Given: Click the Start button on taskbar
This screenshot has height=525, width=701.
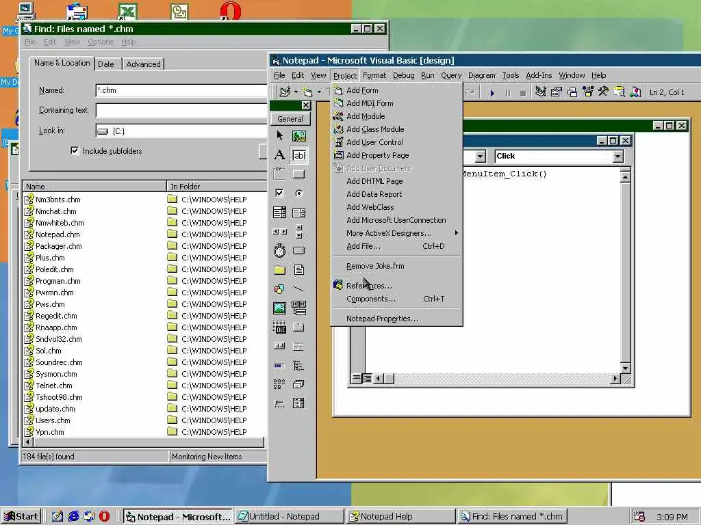Looking at the screenshot, I should point(21,517).
